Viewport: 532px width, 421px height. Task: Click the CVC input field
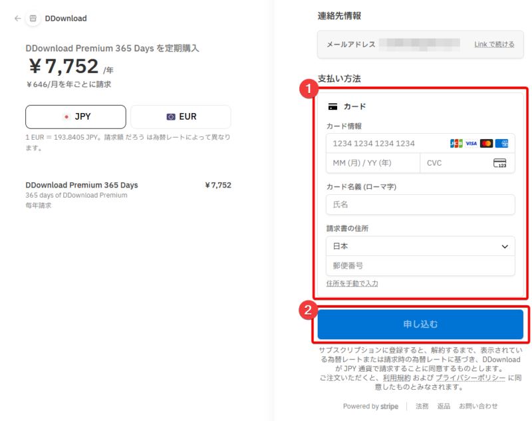(x=467, y=163)
